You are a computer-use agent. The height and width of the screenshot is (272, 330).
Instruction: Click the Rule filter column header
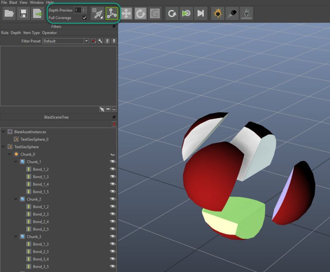5,33
